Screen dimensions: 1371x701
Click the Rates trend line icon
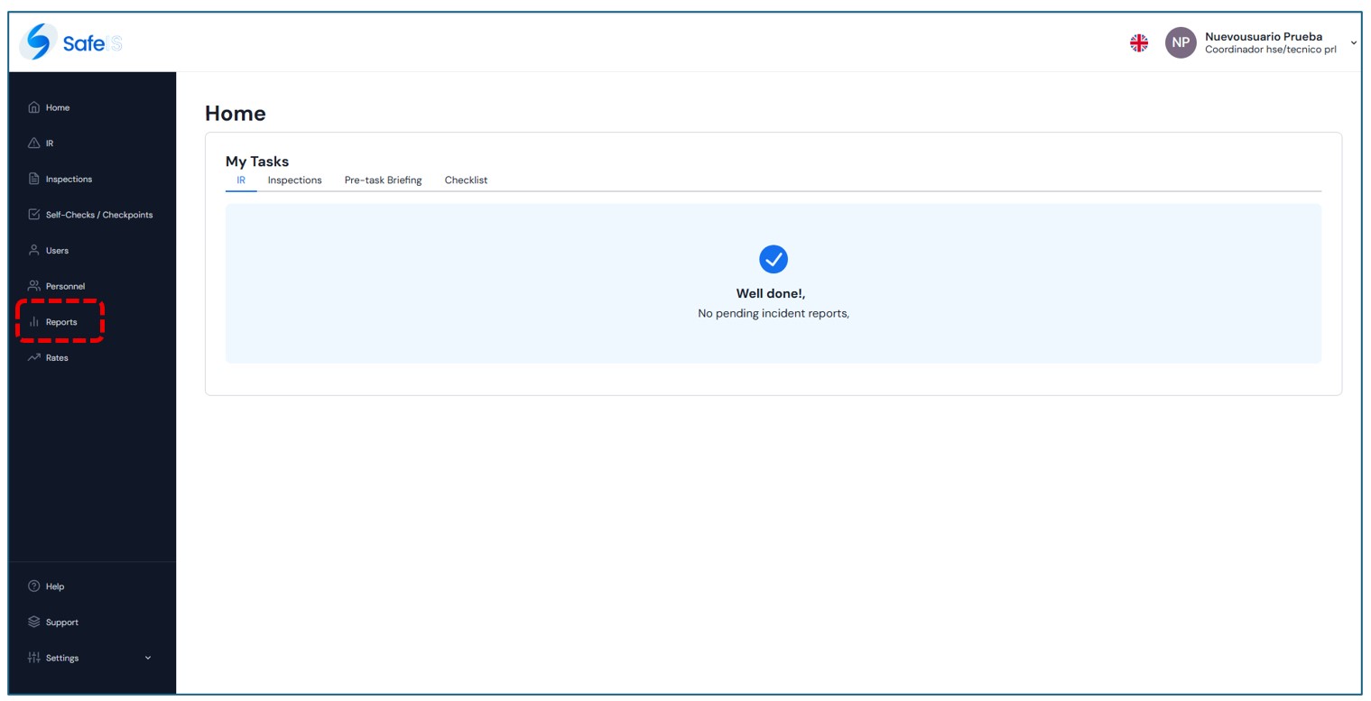click(34, 357)
